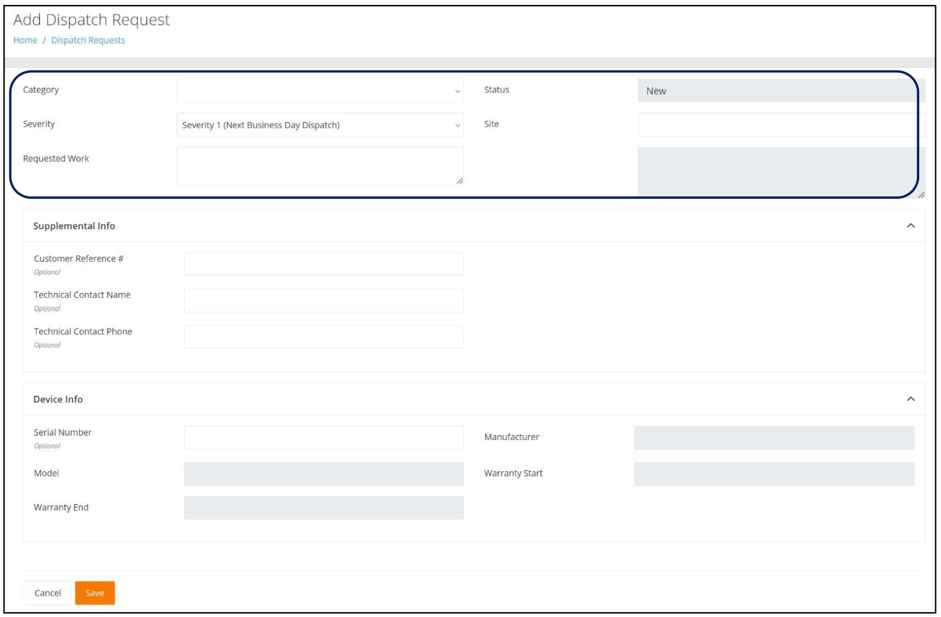Viewport: 941px width, 617px height.
Task: Click the Category label
Action: pos(41,90)
